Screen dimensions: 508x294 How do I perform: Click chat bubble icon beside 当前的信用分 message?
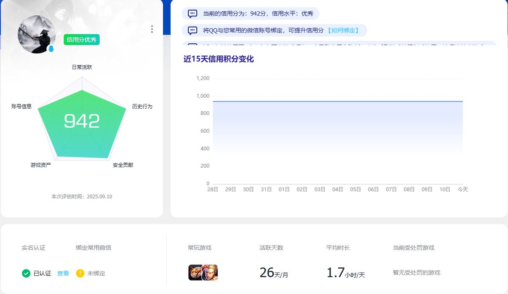pyautogui.click(x=193, y=13)
